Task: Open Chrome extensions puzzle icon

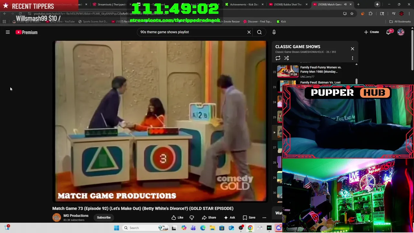Action: click(x=371, y=14)
